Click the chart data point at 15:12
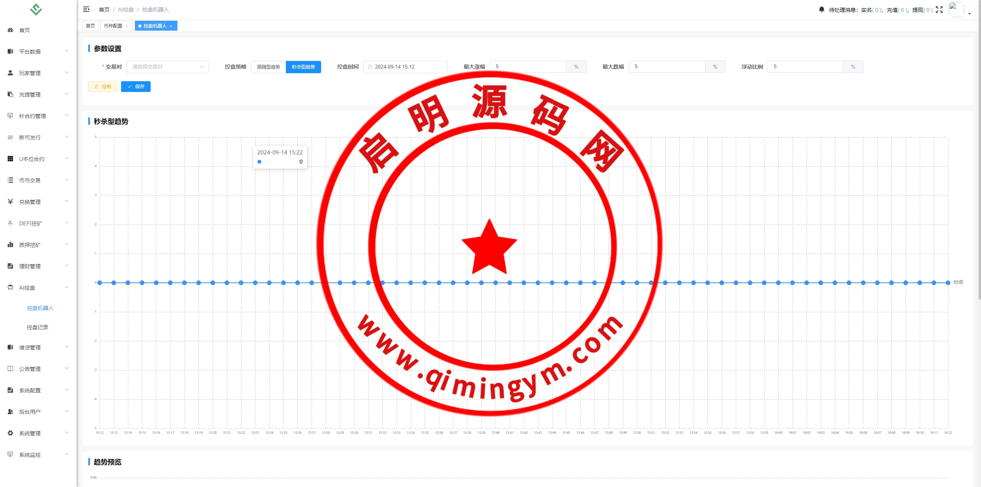 [100, 283]
